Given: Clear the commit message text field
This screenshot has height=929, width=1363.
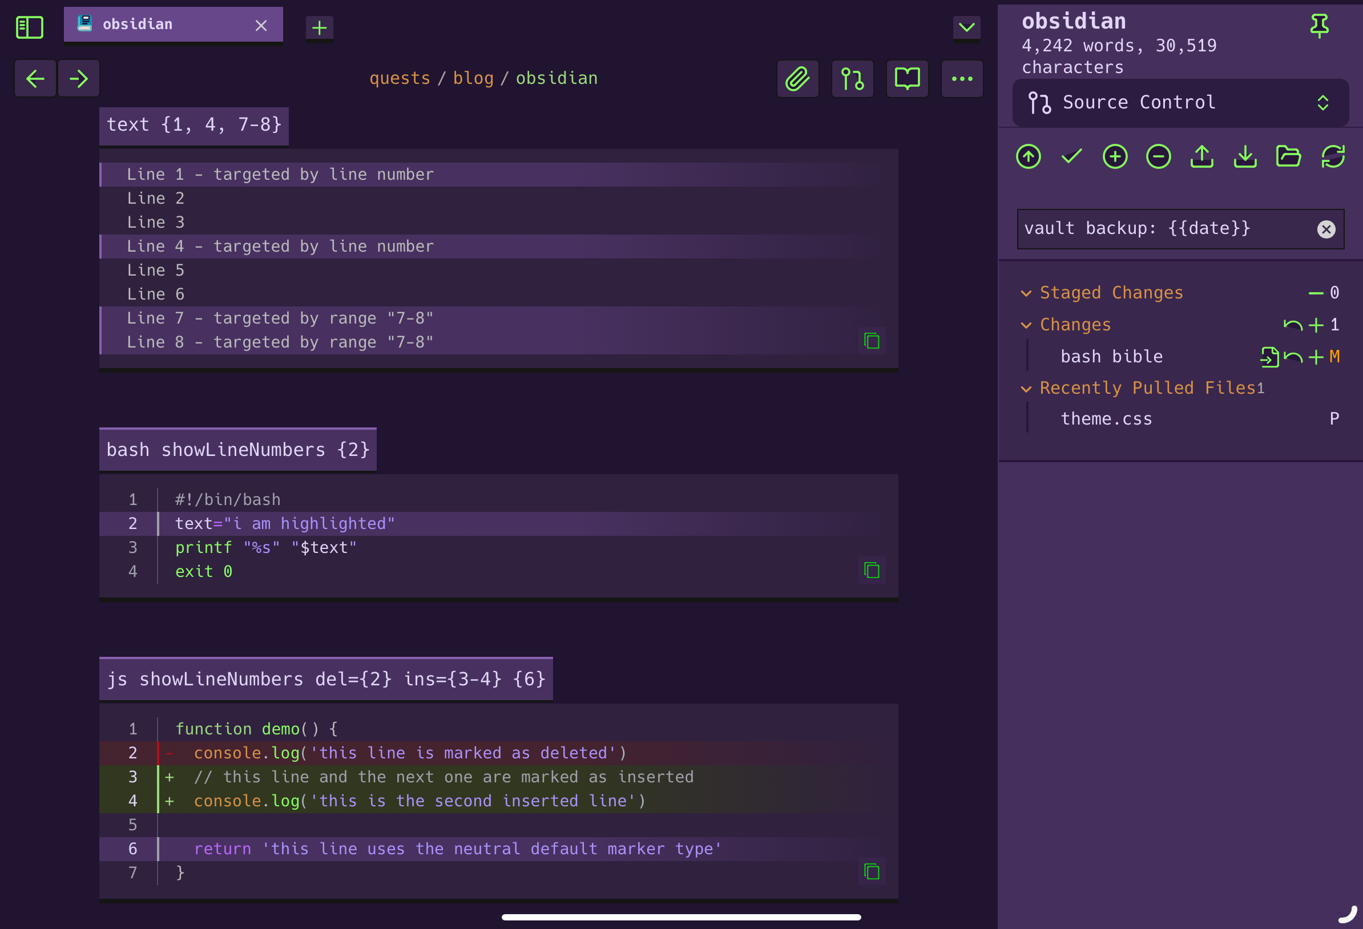Looking at the screenshot, I should [1325, 229].
